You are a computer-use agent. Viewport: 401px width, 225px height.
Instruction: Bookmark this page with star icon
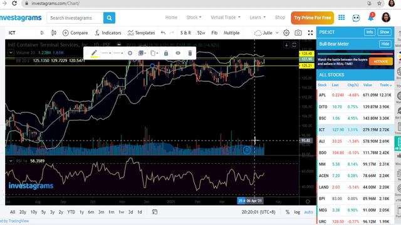[x=379, y=3]
